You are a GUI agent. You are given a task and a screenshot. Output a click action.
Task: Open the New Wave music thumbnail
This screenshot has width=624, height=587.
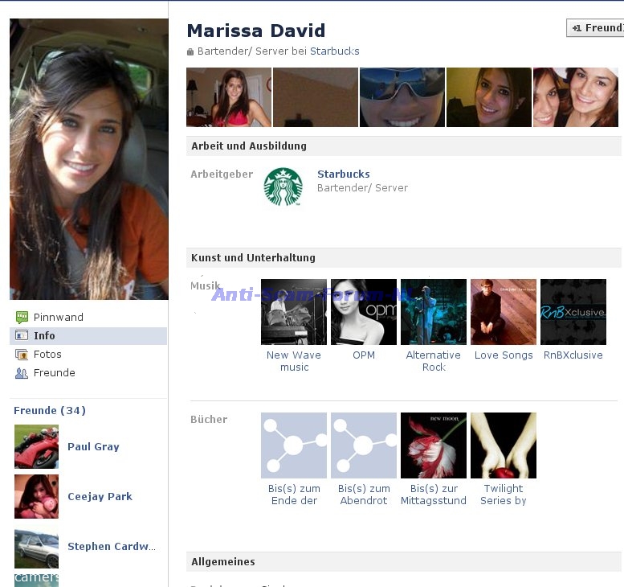294,312
